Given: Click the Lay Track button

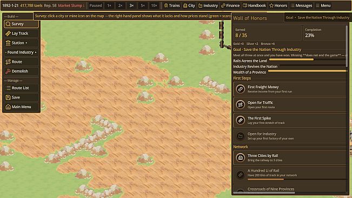Looking at the screenshot, I should 21,34.
